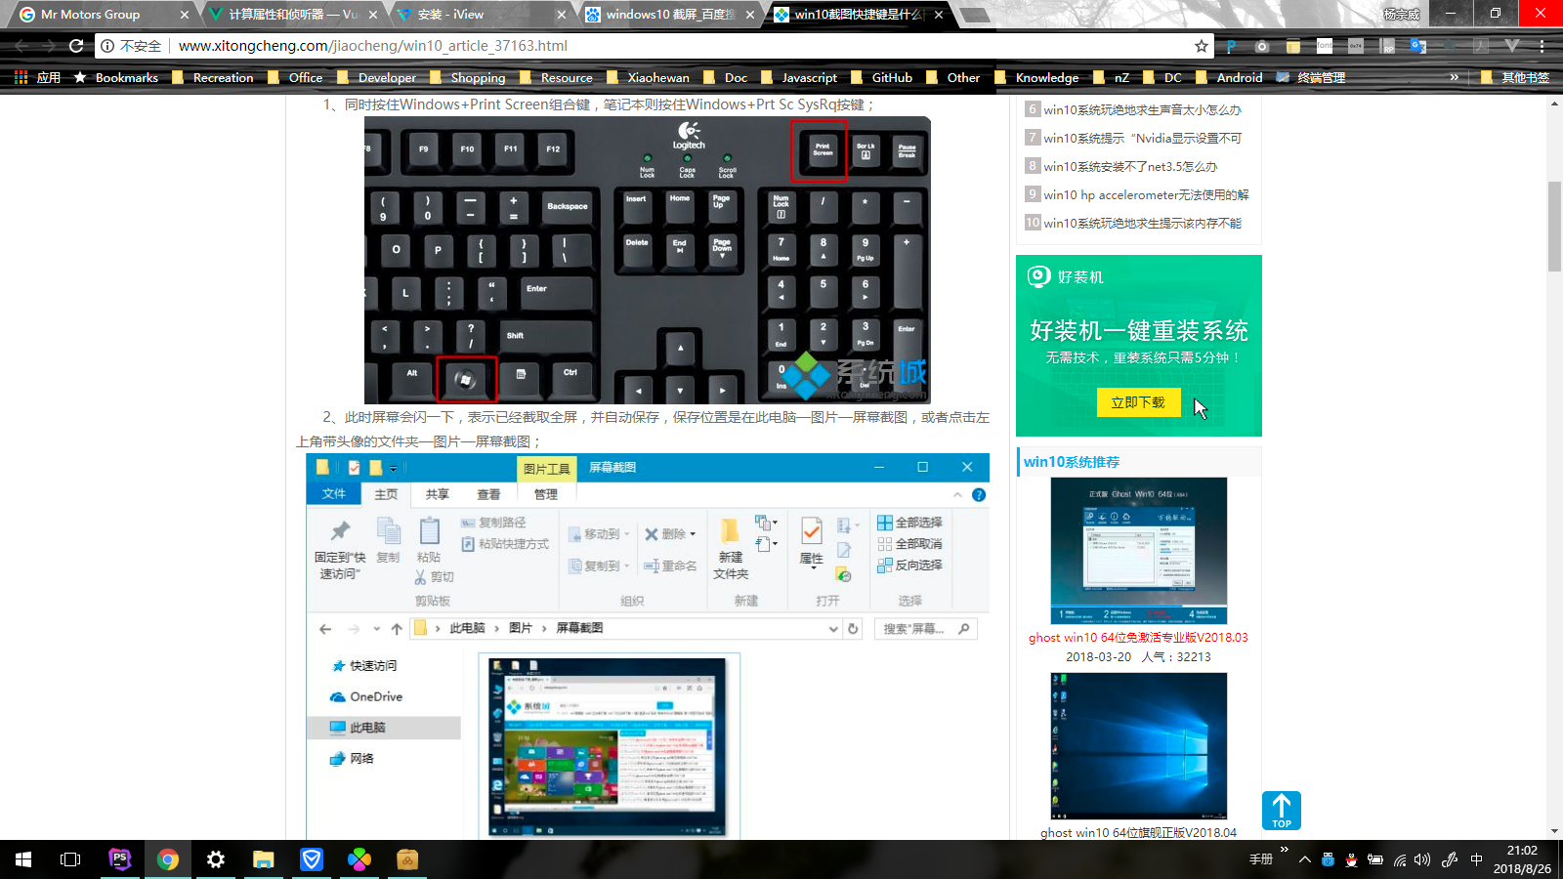Open ghost win10 64位免激活专业版 link
Screen dimensions: 1563x879
(x=1138, y=637)
